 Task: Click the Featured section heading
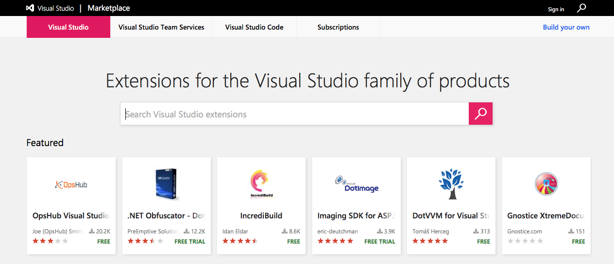(x=45, y=143)
